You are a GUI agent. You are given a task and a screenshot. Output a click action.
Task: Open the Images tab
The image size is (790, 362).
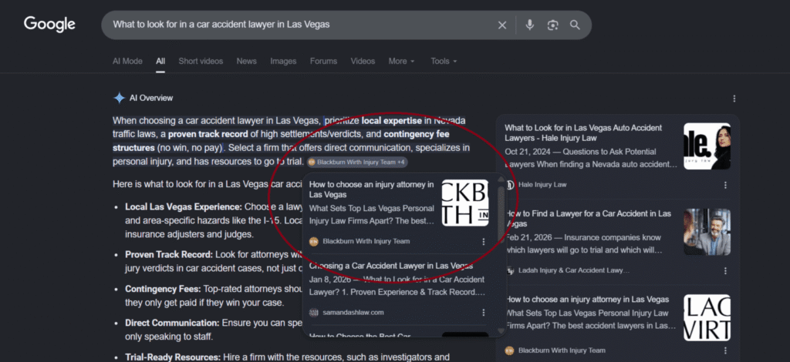pos(283,62)
